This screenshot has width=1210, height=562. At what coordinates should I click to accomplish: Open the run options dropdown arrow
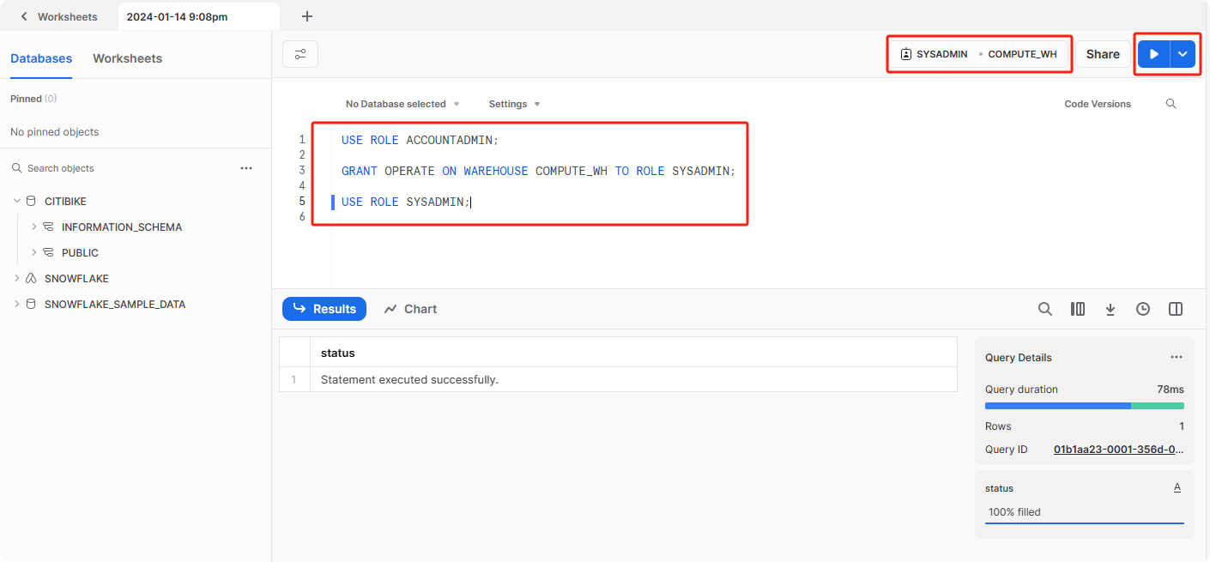pyautogui.click(x=1183, y=54)
